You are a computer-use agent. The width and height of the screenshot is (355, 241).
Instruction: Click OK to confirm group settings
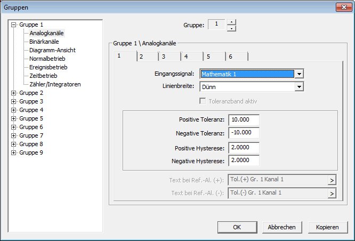pos(237,227)
